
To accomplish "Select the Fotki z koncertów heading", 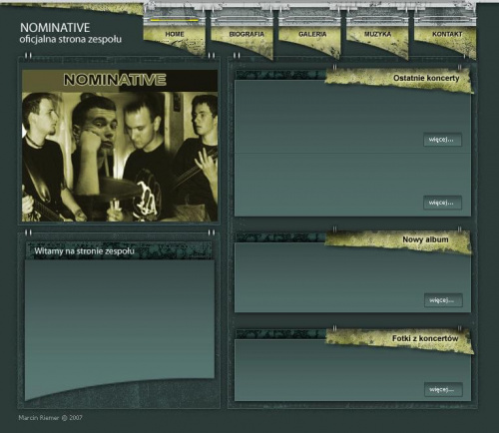I will [425, 338].
